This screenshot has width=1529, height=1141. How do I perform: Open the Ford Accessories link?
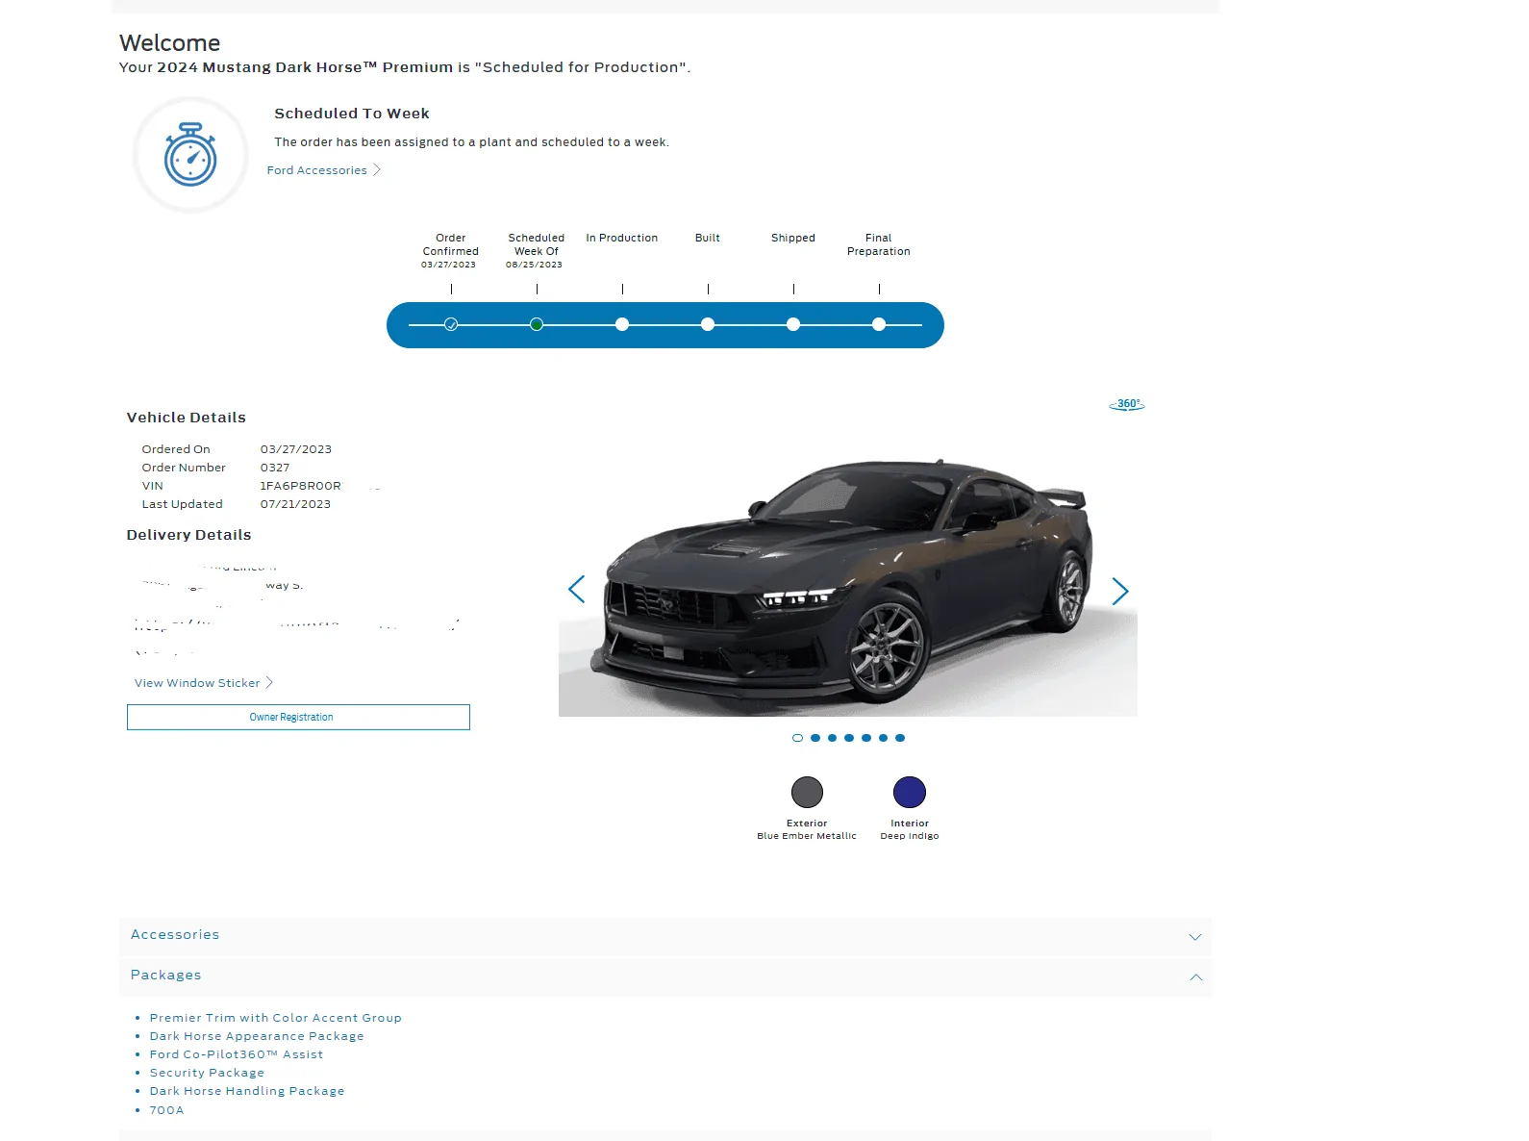pos(323,170)
